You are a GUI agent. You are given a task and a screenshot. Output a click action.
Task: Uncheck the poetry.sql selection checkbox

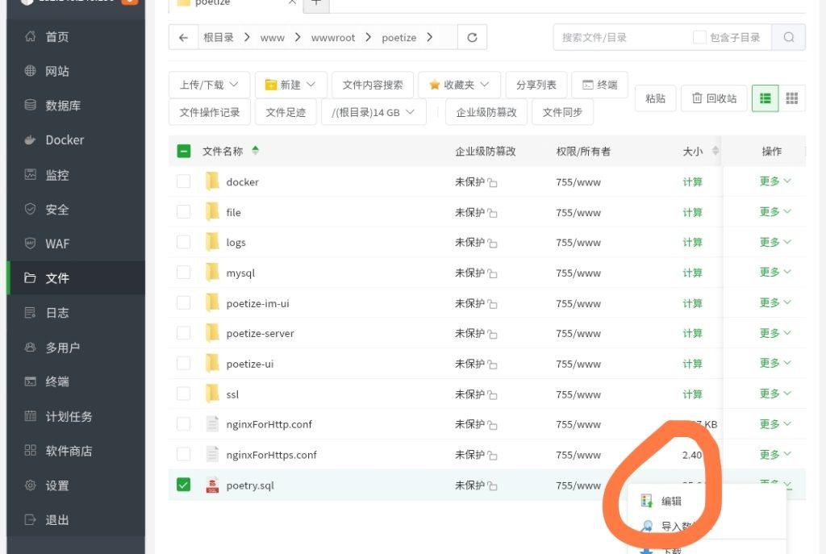[x=183, y=485]
